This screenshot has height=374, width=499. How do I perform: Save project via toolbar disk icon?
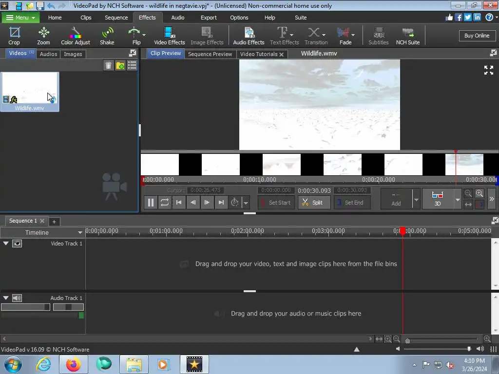[x=40, y=5]
